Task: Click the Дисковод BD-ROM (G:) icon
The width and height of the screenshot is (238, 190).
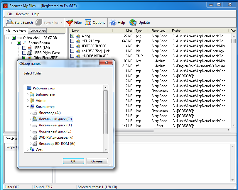Action: pos(35,143)
